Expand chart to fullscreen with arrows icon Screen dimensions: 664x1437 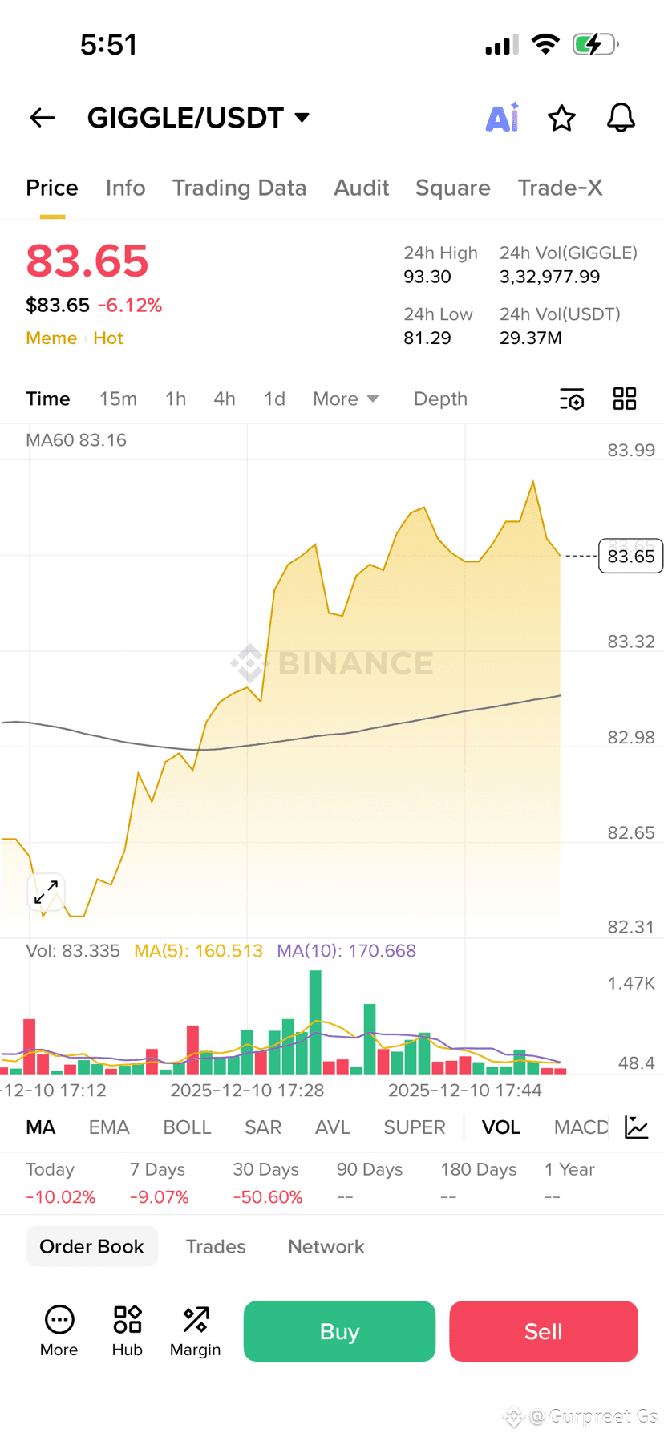click(x=47, y=892)
